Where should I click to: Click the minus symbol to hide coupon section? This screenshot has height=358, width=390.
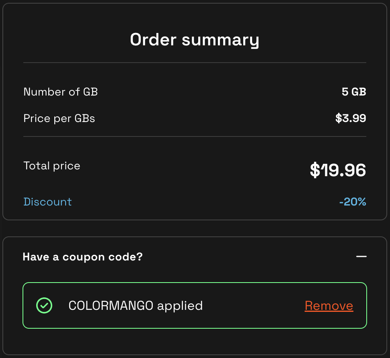coord(361,257)
